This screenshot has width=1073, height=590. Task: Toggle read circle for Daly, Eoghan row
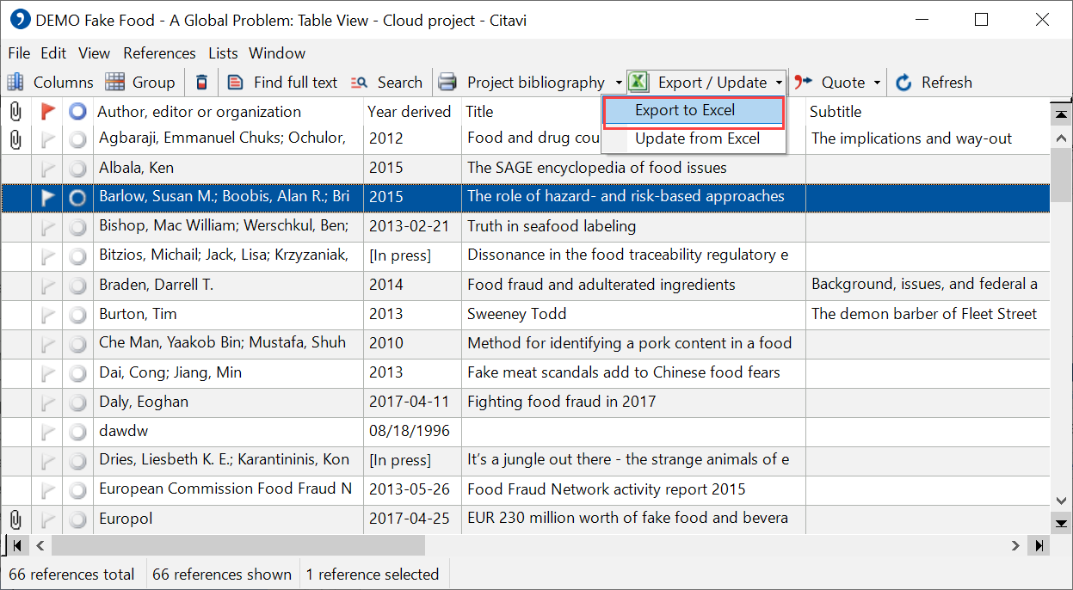click(78, 403)
